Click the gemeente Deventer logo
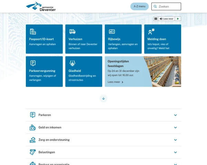The height and width of the screenshot is (165, 207). click(41, 7)
